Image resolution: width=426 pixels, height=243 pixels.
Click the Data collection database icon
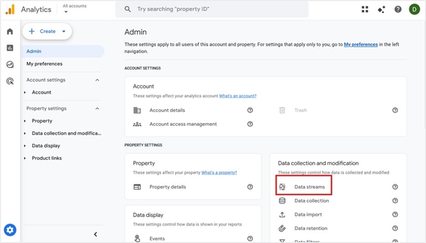(282, 200)
